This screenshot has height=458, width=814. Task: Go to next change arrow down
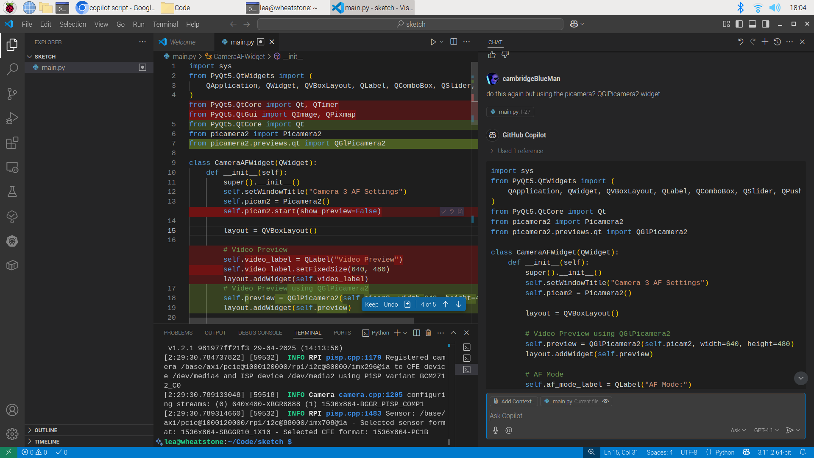tap(458, 304)
